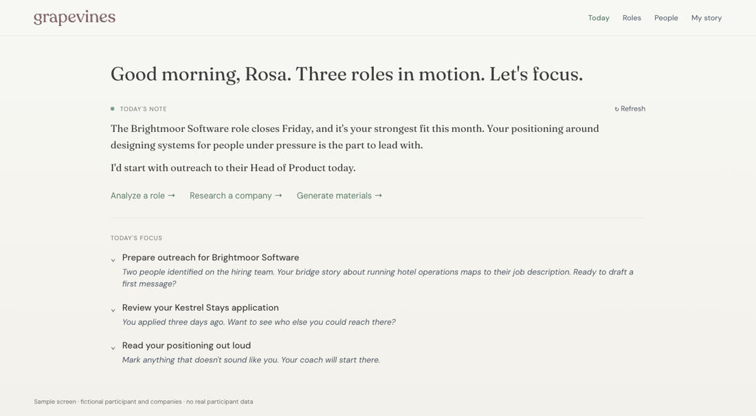Click 'Prepare outreach for Brightmoor Software' title
Screen dimensions: 756x416
pos(210,257)
